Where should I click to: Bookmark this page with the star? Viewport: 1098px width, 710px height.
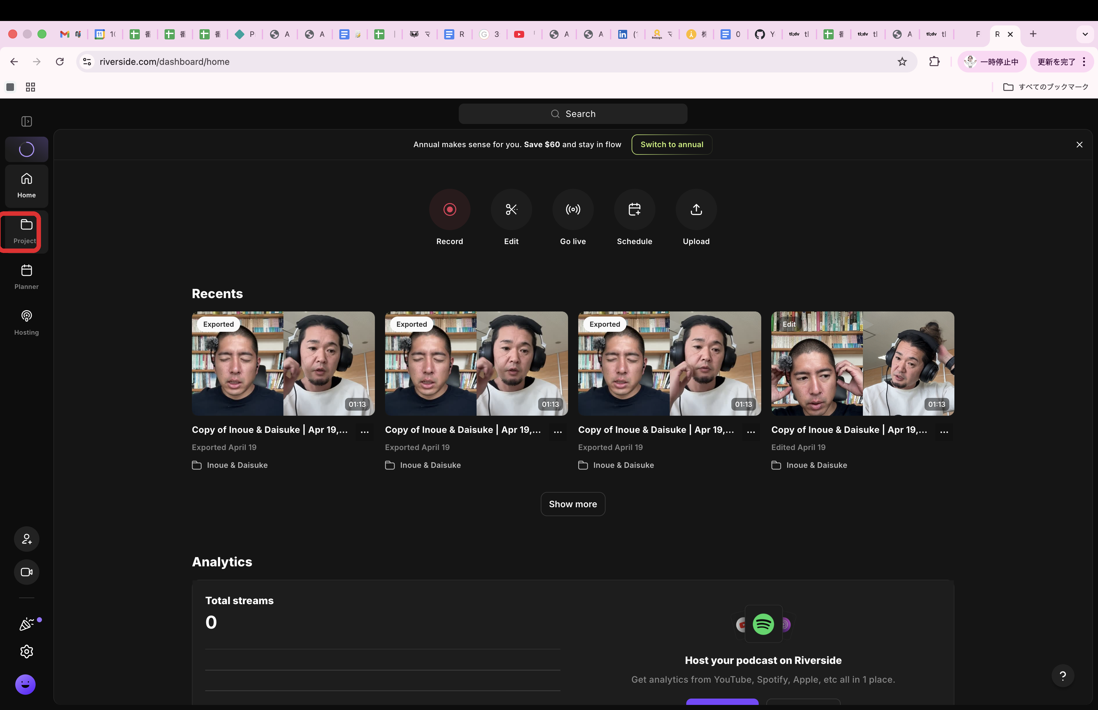tap(902, 62)
